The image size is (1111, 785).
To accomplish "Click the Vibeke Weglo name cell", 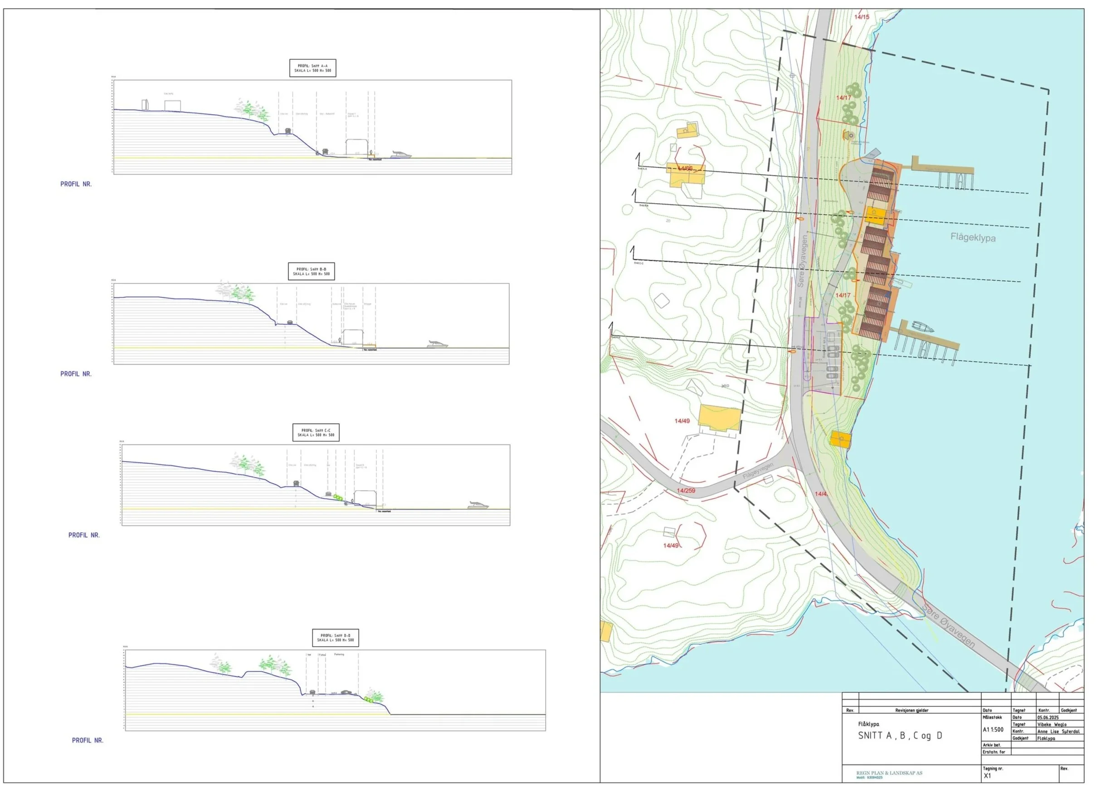I will (1052, 725).
